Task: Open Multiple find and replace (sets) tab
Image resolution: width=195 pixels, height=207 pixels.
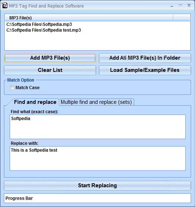Action: click(x=96, y=102)
